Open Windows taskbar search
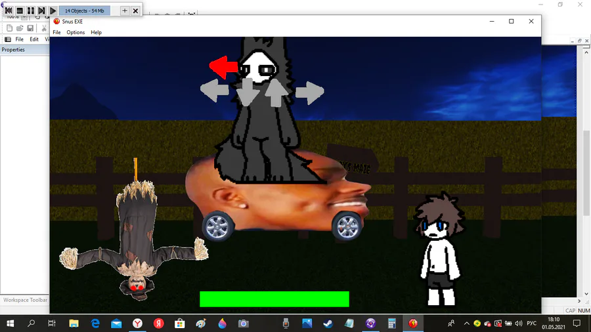The height and width of the screenshot is (332, 591). click(31, 323)
